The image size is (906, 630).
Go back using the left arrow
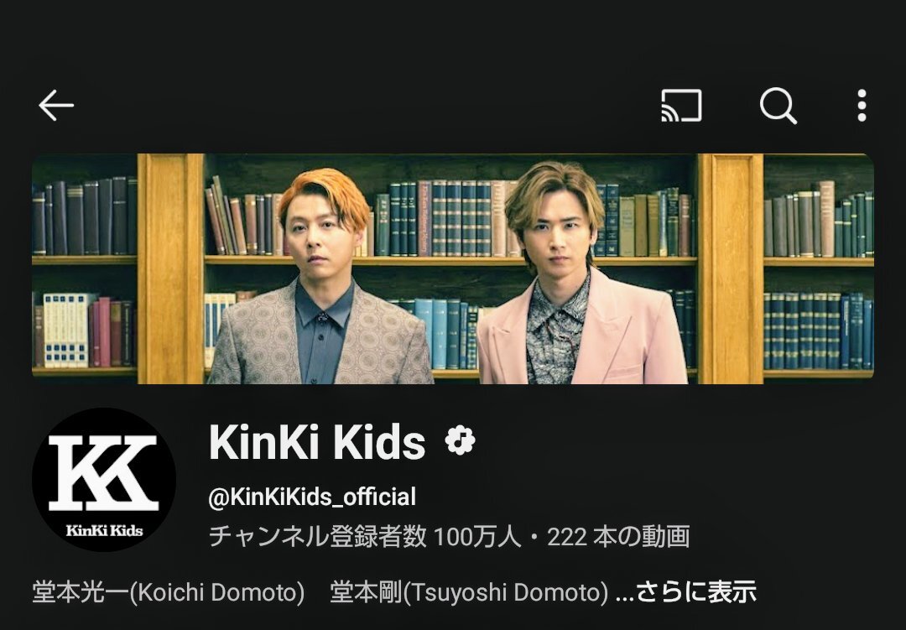click(56, 105)
